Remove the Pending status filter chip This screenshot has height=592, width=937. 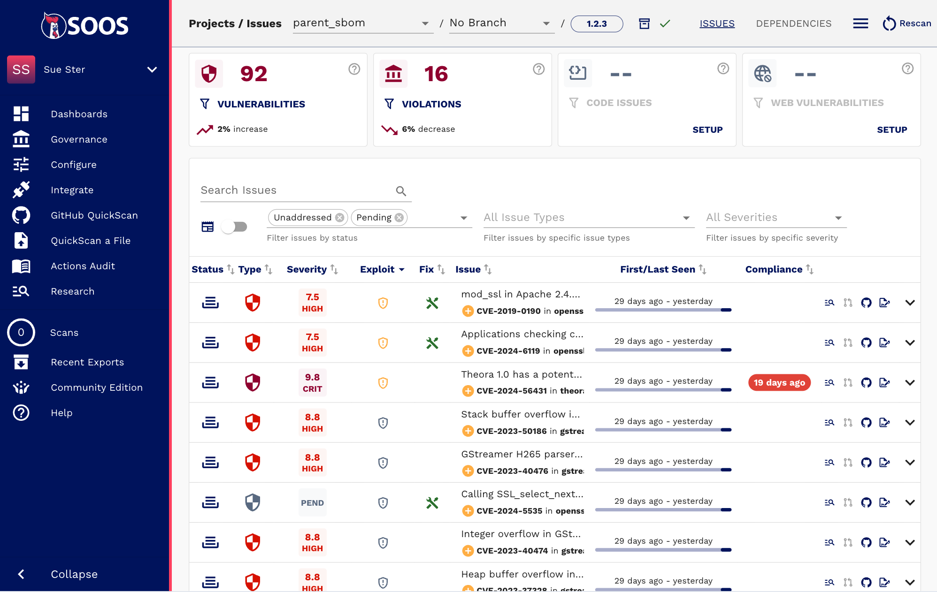coord(399,217)
